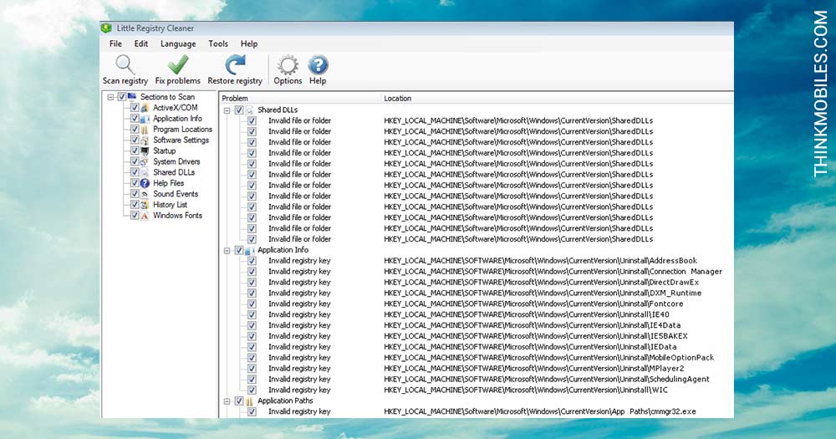This screenshot has height=439, width=836.
Task: Select Sound Events section icon
Action: pos(145,194)
